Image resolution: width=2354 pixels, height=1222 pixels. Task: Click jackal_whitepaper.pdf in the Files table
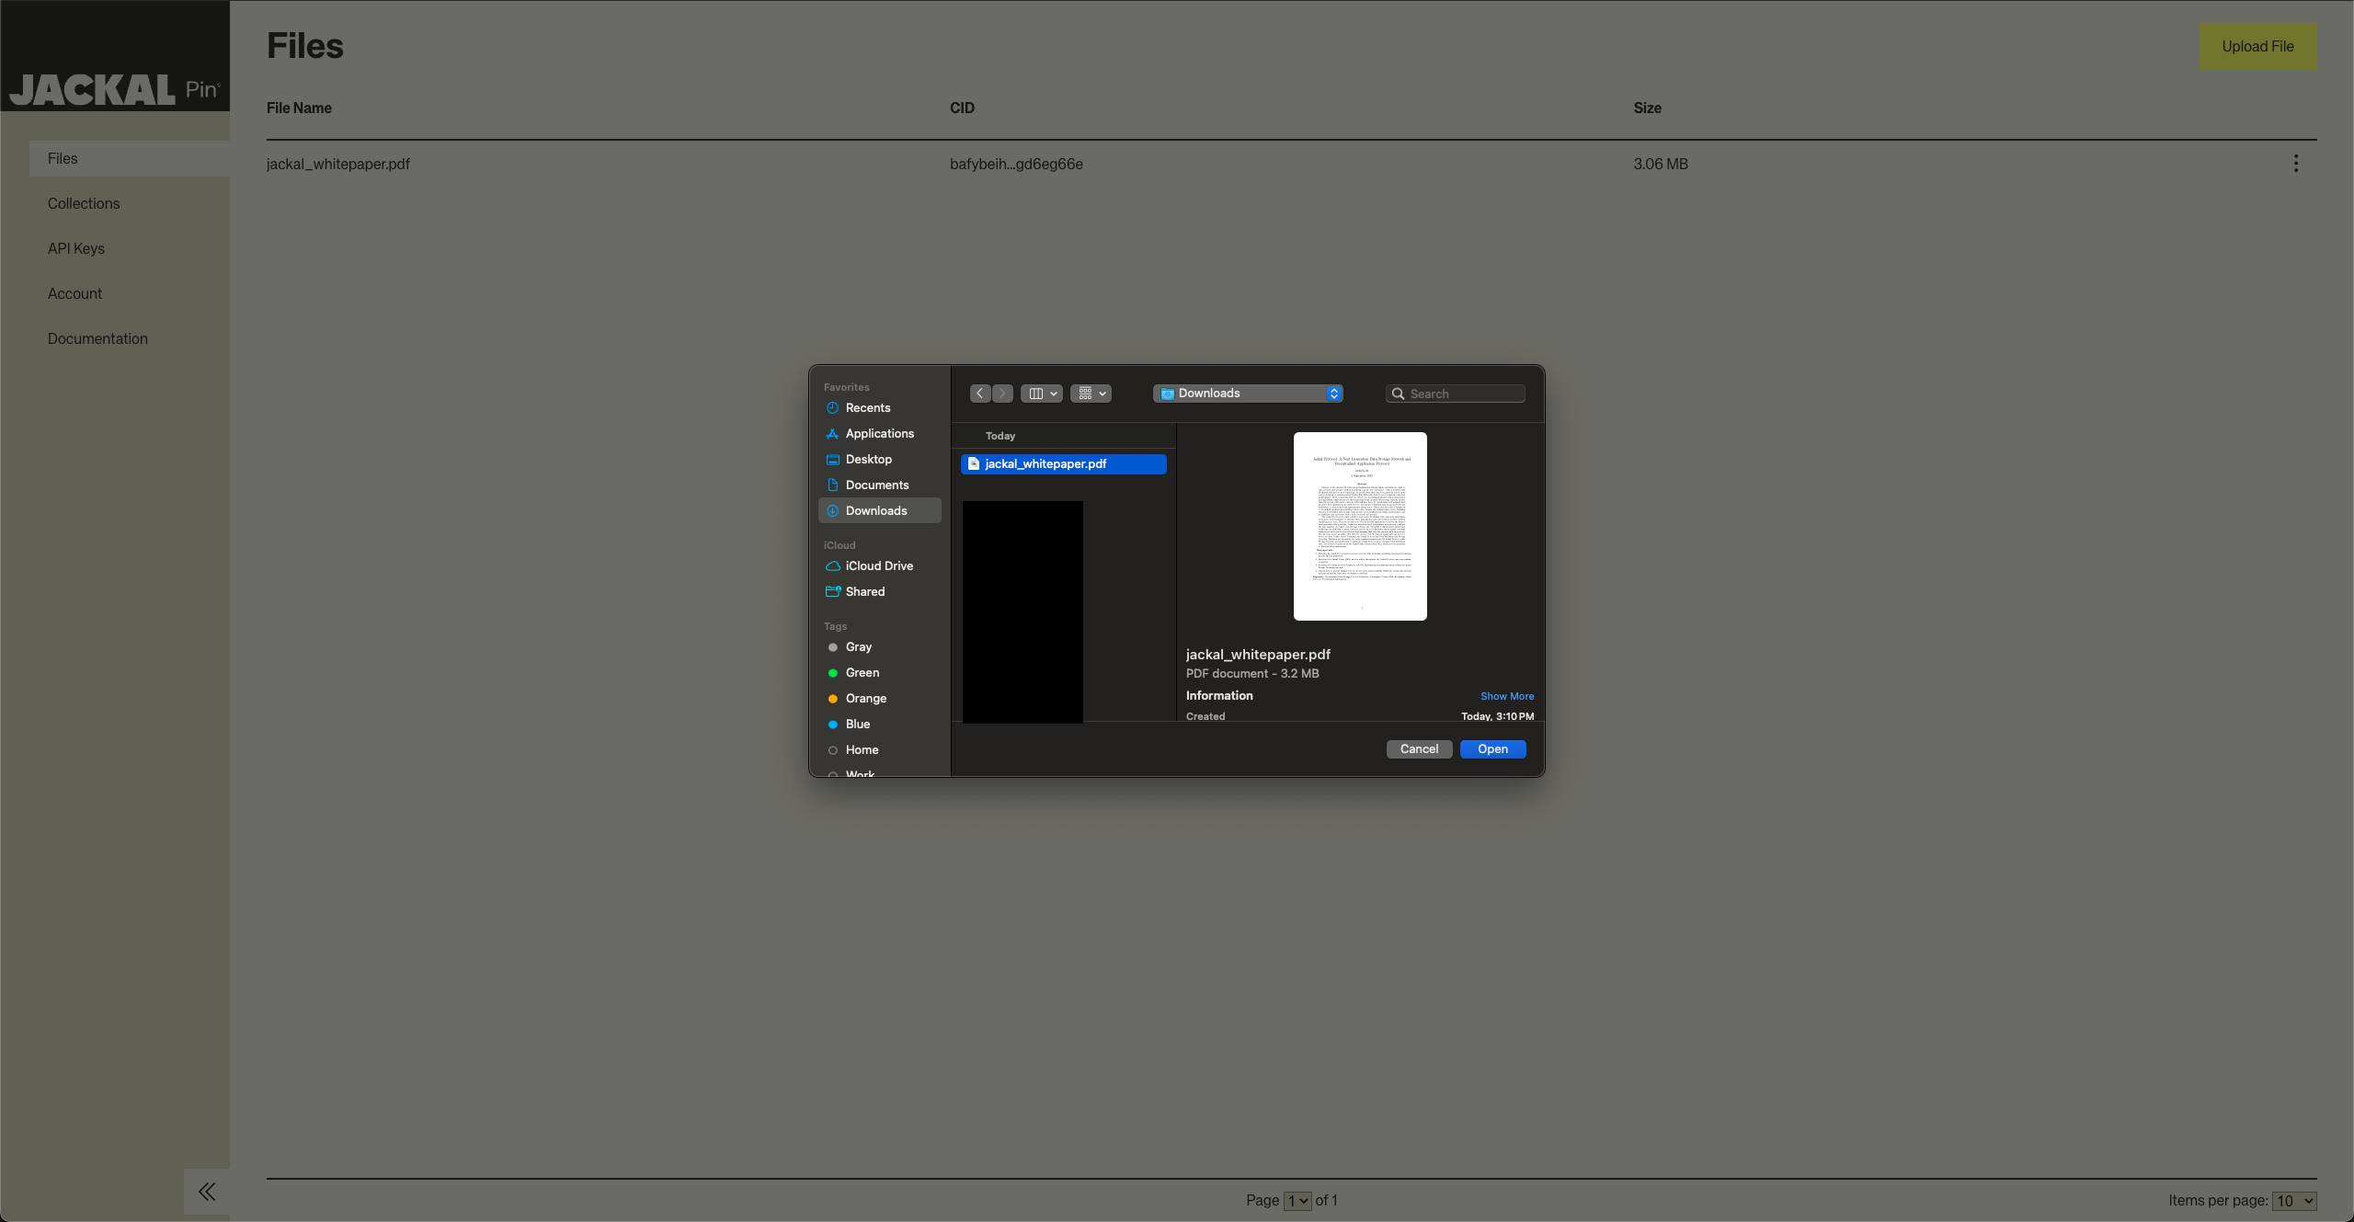[338, 165]
